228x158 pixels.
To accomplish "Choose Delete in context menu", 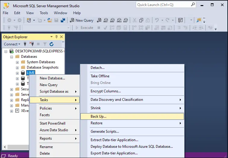I will [55, 153].
